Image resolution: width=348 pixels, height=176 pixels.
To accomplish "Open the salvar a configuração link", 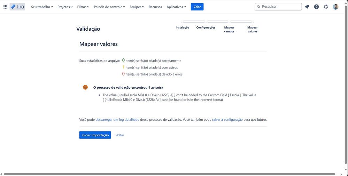I will 227,119.
